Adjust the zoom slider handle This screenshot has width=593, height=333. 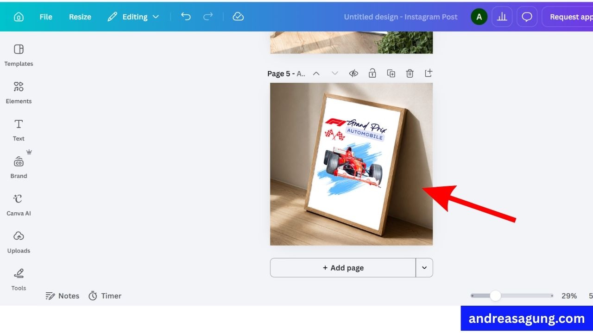tap(495, 296)
